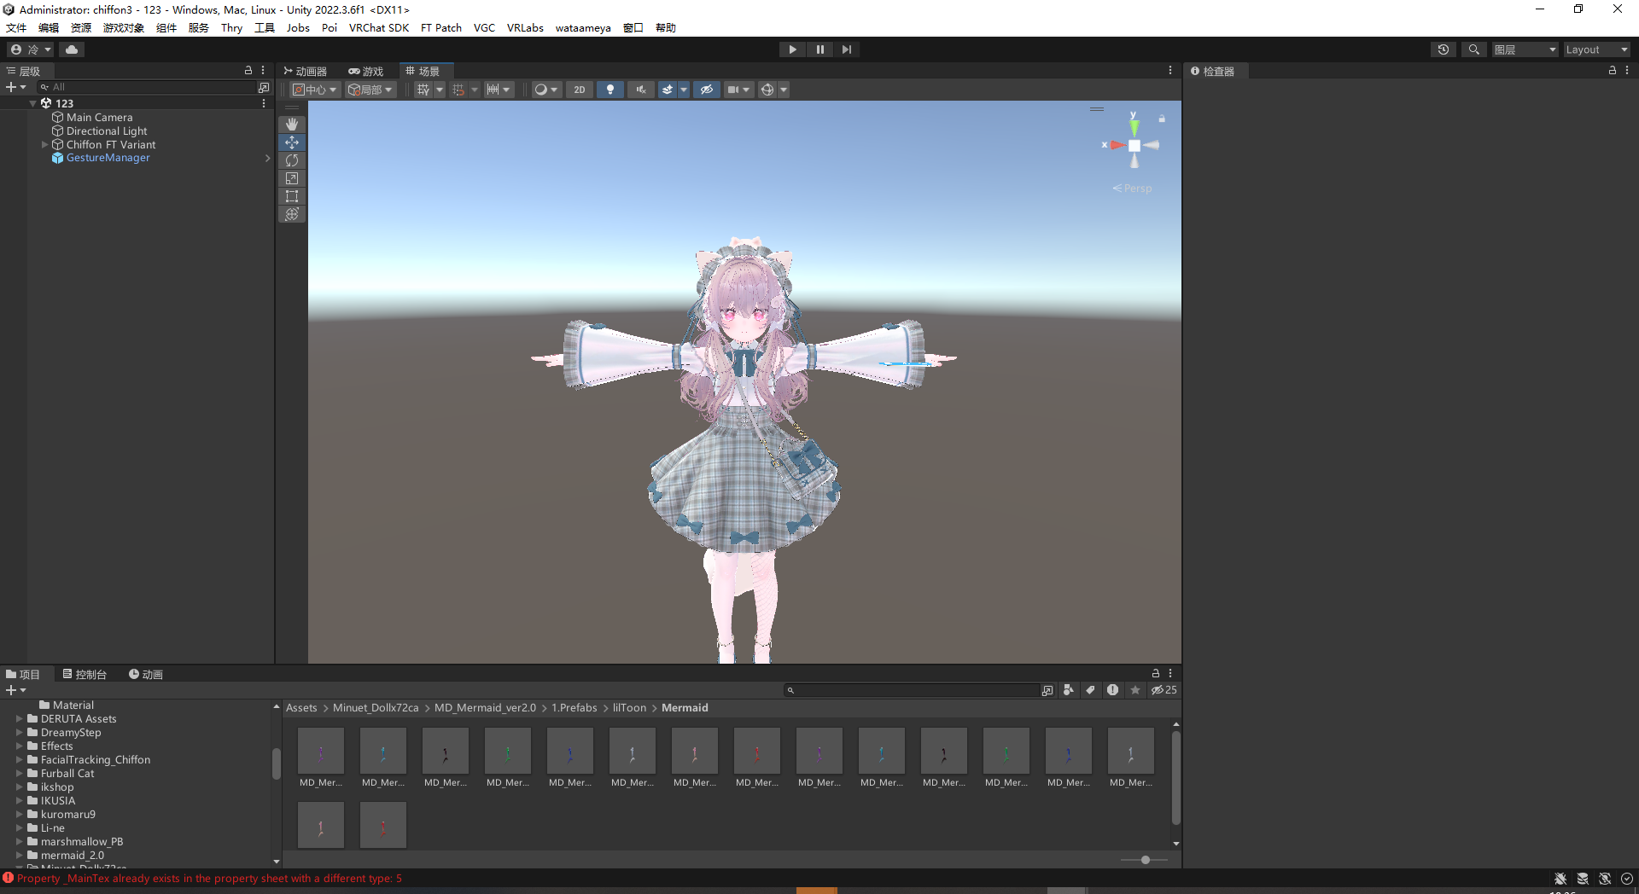The width and height of the screenshot is (1639, 894).
Task: Toggle scene lighting bulb button
Action: click(x=610, y=90)
